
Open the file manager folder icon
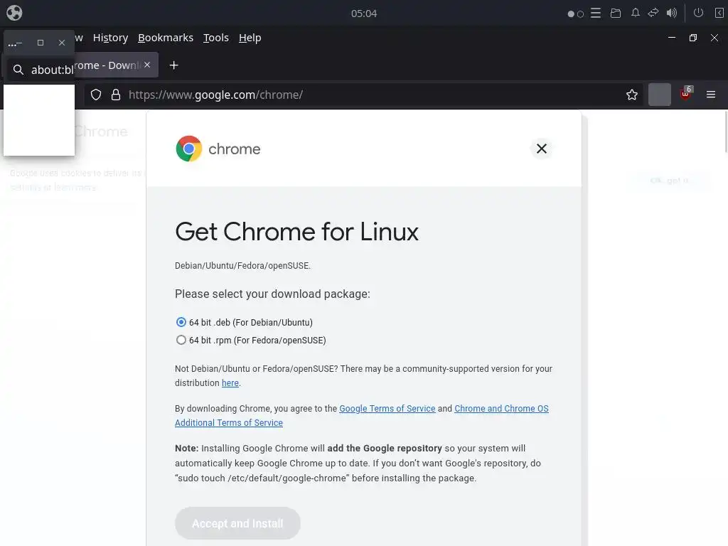616,13
